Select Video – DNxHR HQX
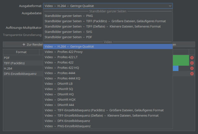The width and height of the screenshot is (198, 134). 108,100
